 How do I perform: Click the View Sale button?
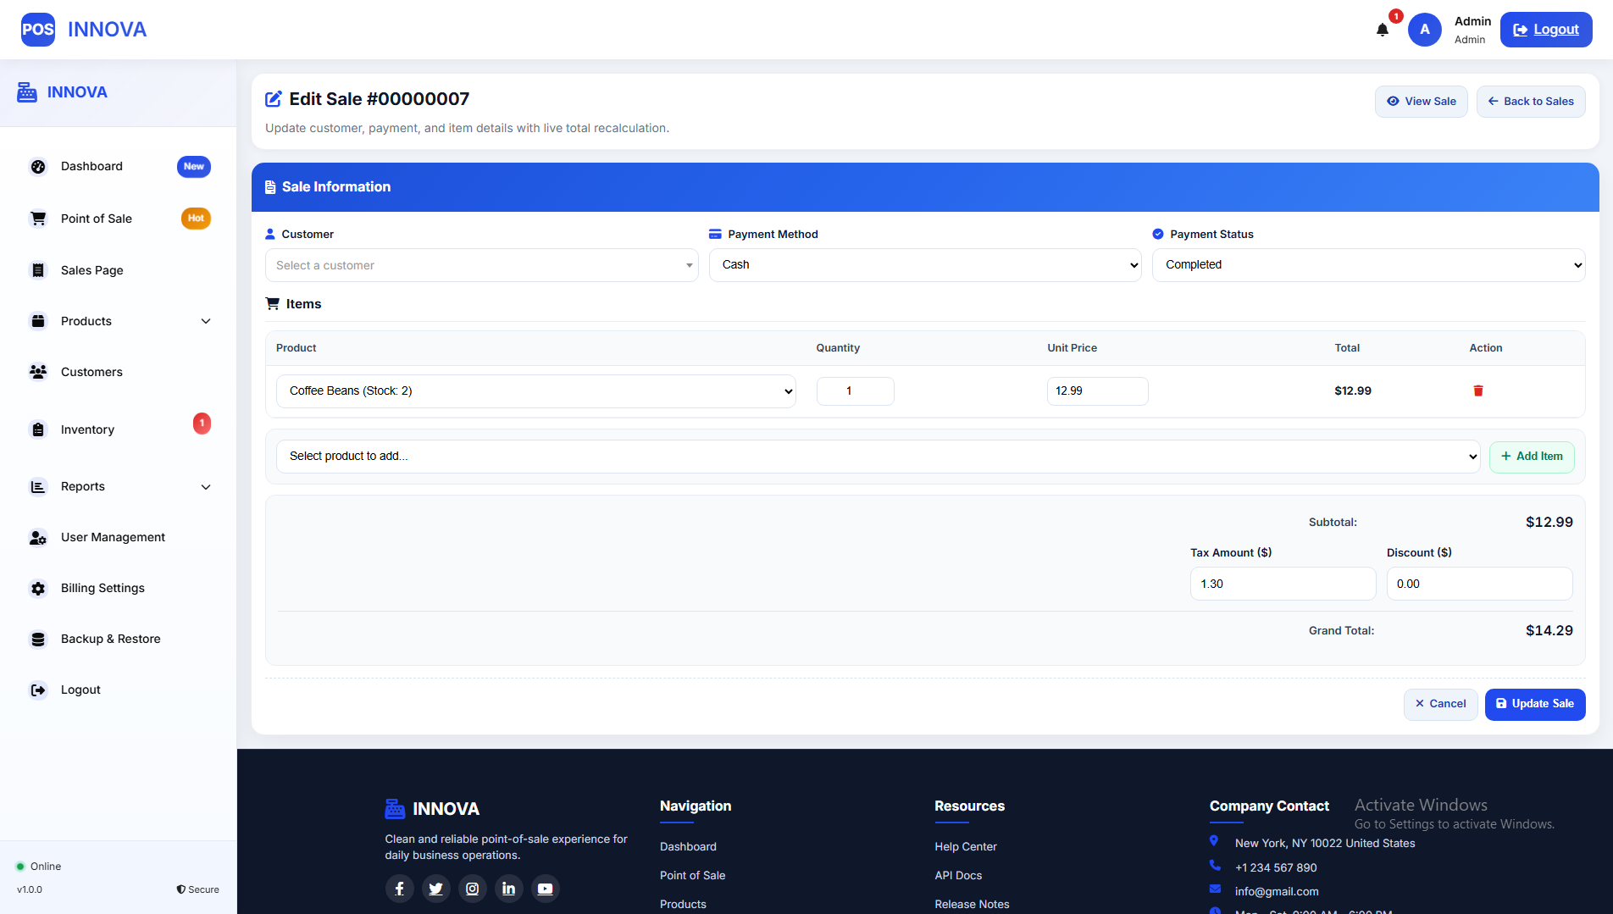(1421, 102)
